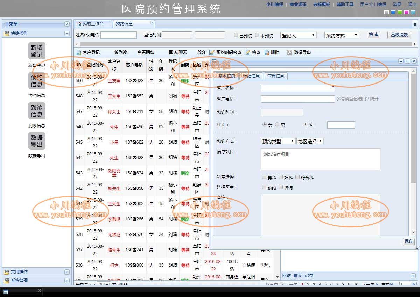
Task: Select the 管理信息 tab in the dialog
Action: point(276,76)
